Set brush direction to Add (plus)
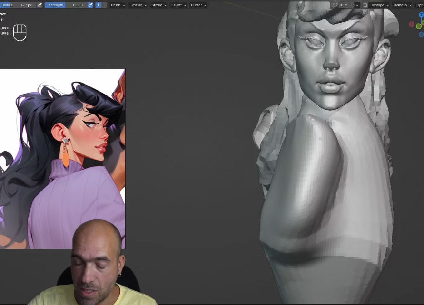The image size is (424, 305). pos(98,5)
